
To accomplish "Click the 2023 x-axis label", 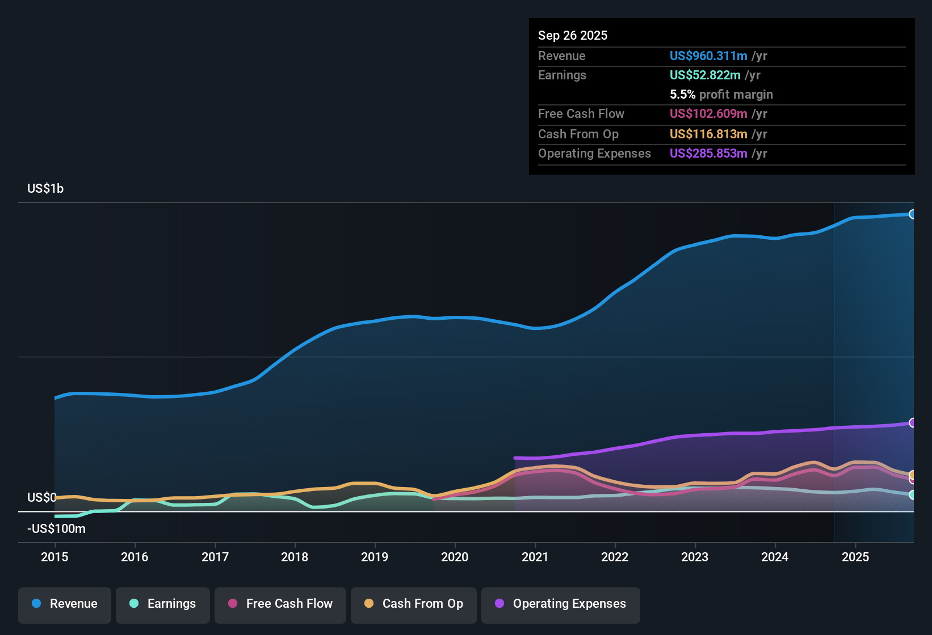I will coord(695,557).
